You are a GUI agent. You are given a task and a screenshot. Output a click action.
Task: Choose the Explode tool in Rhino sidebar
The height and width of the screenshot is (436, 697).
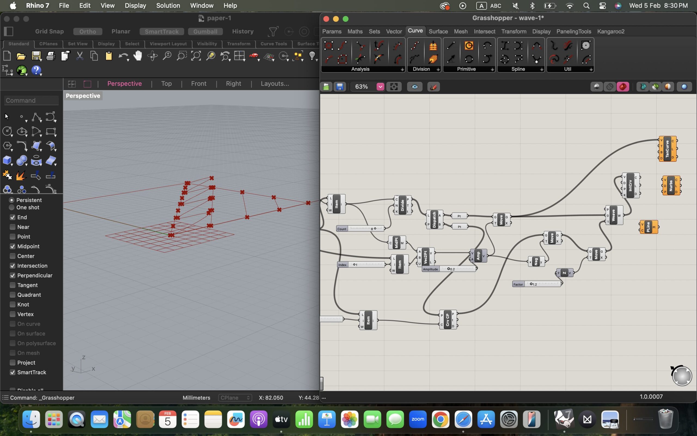[21, 175]
